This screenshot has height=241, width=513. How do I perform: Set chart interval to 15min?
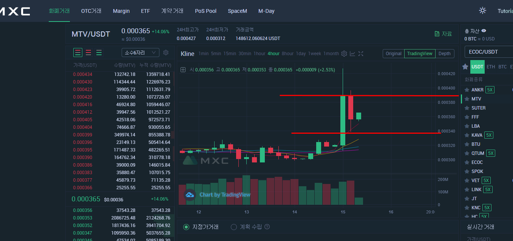[230, 54]
